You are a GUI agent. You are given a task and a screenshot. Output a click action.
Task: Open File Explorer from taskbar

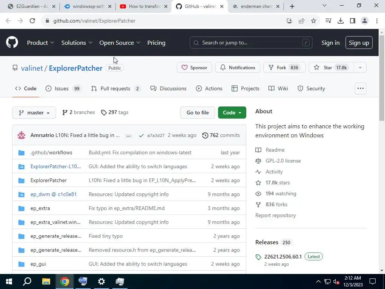[46, 281]
